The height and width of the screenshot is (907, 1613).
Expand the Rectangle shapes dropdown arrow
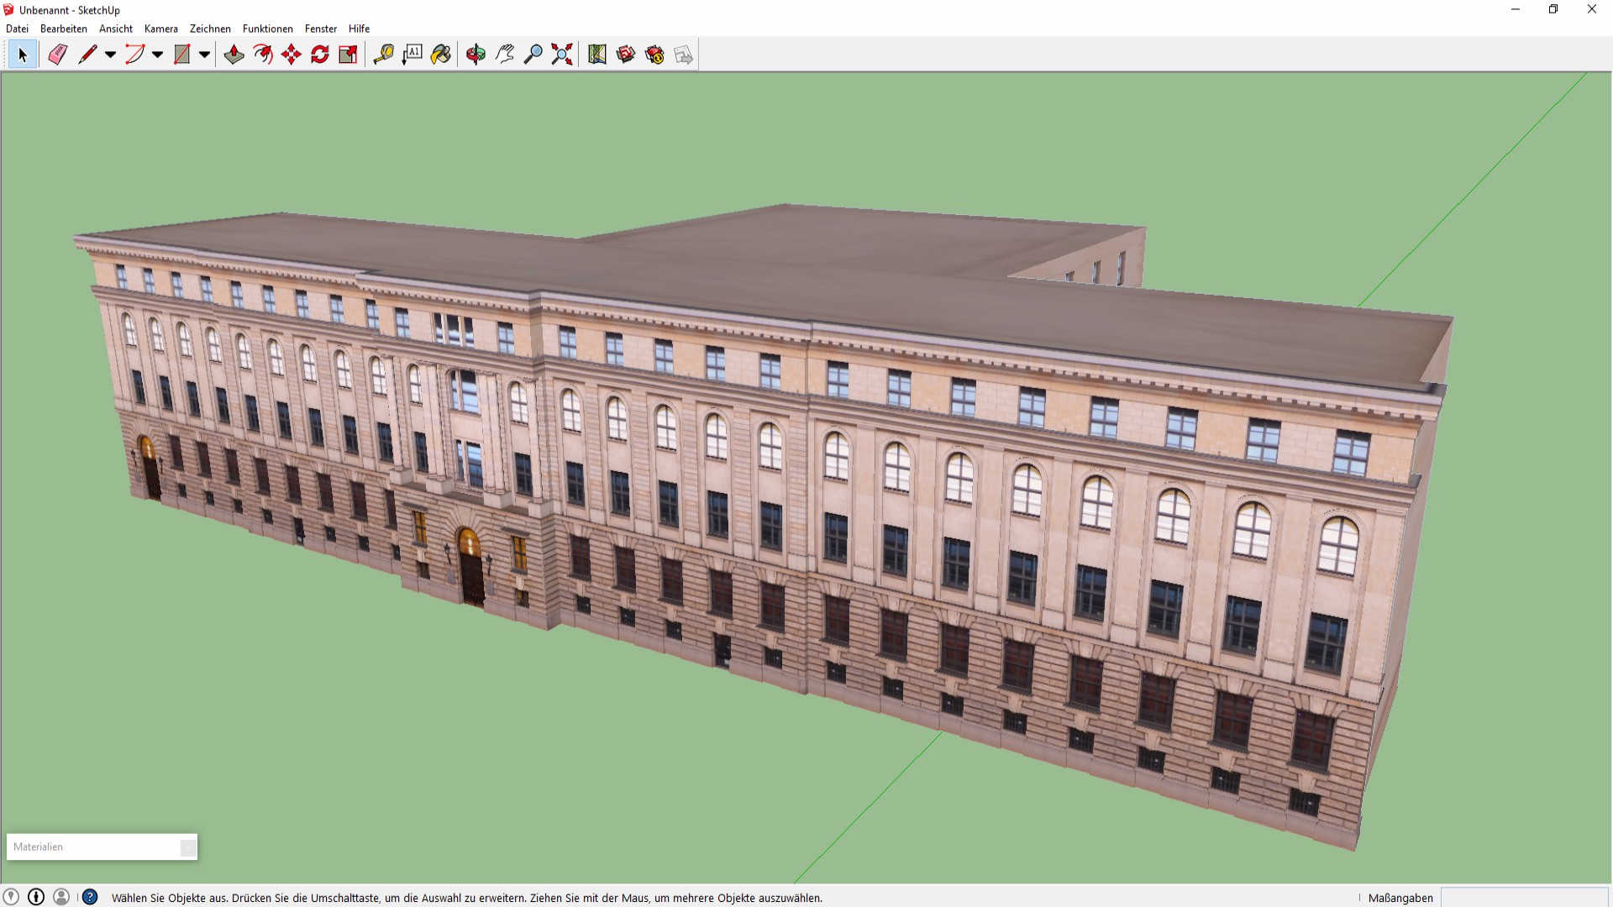[204, 55]
